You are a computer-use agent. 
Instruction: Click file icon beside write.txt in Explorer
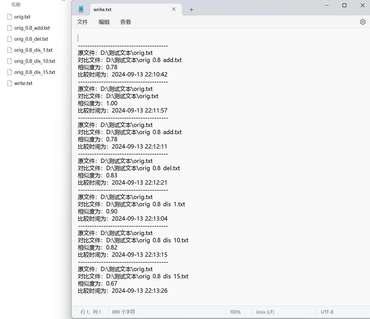[x=10, y=83]
